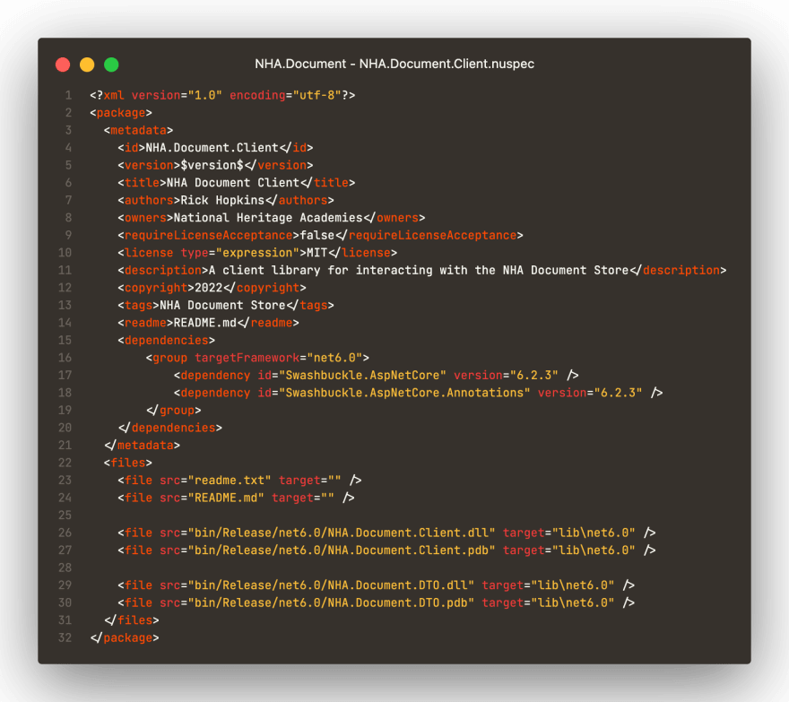Click the tags value NHA Document Store
789x702 pixels.
coord(222,305)
